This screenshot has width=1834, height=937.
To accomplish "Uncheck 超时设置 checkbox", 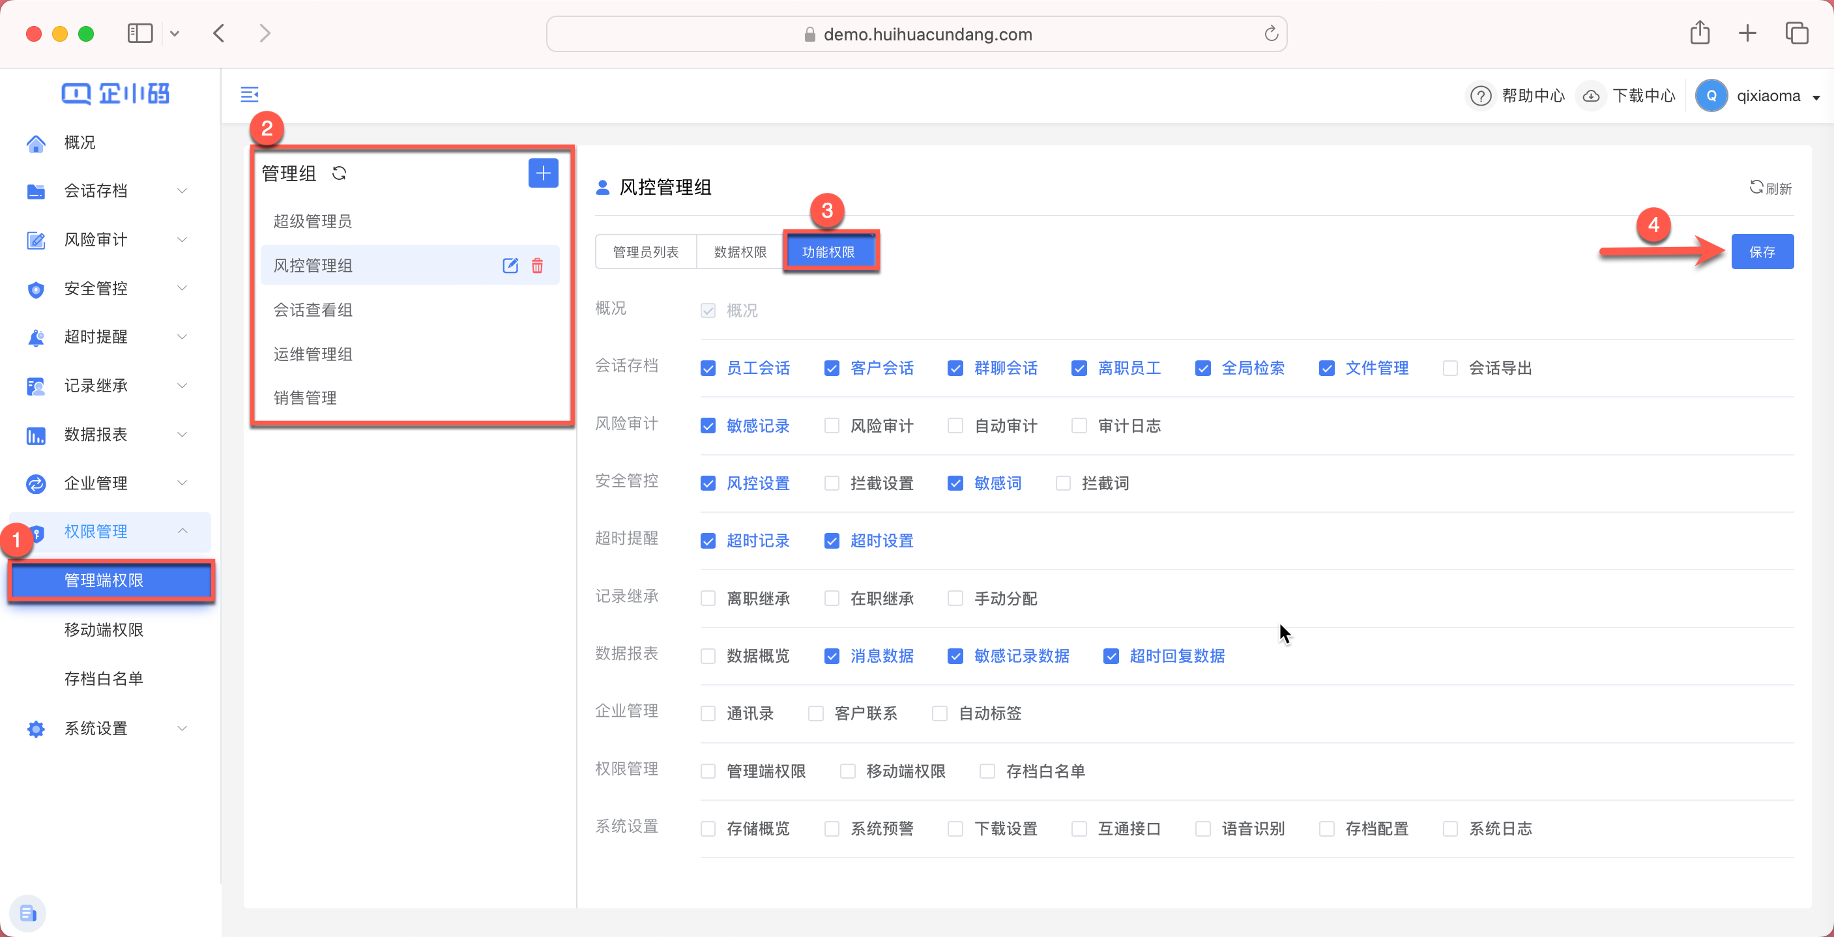I will [831, 541].
